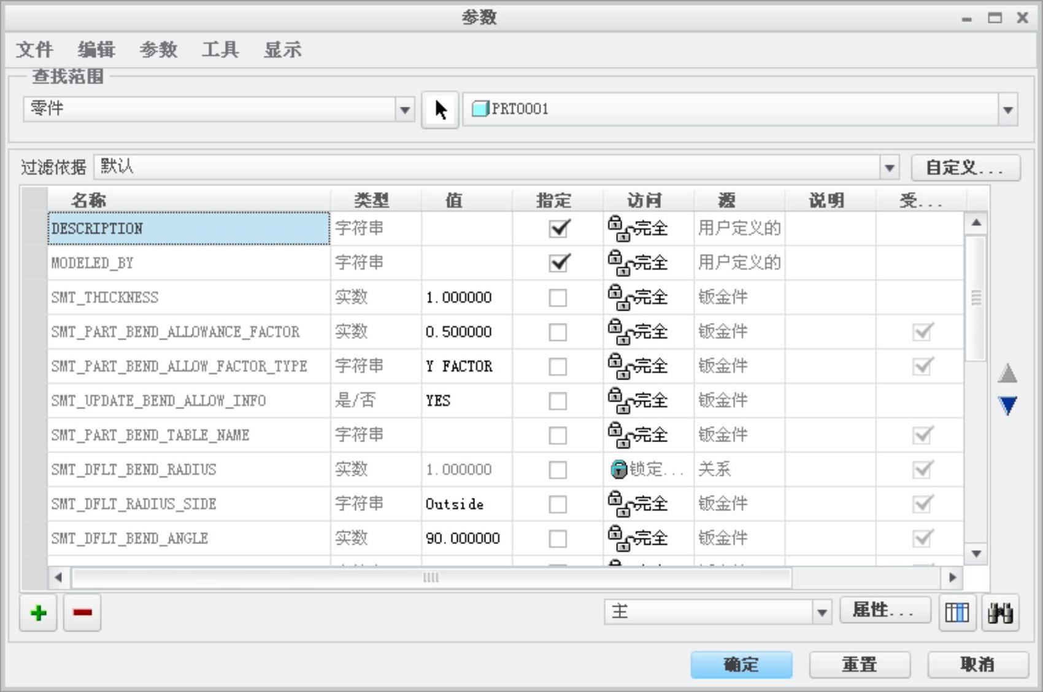Screen dimensions: 1043x692
Task: Click the lock icon in SMT_DFLT_BEND_RADIUS row
Action: point(618,470)
